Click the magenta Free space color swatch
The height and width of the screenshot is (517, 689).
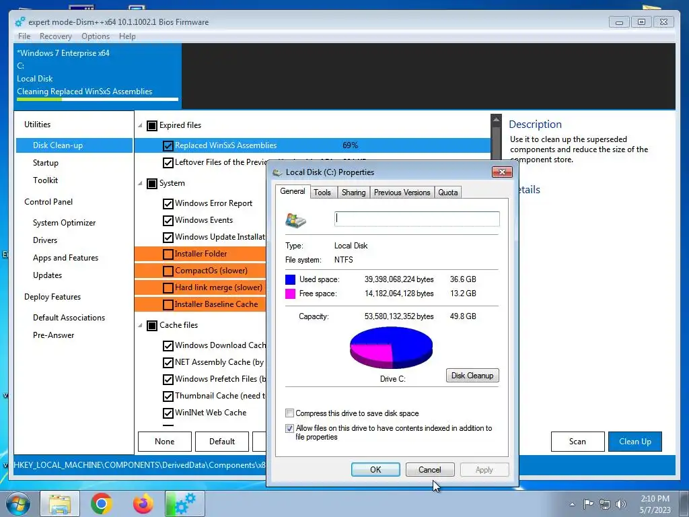point(290,294)
